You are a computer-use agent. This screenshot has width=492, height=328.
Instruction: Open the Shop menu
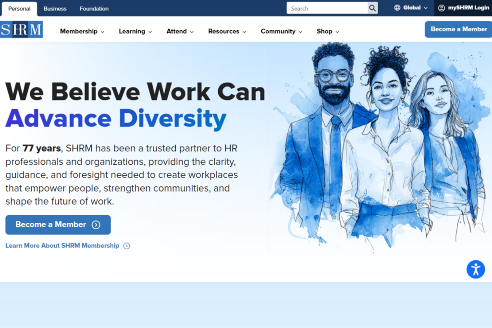click(x=328, y=31)
